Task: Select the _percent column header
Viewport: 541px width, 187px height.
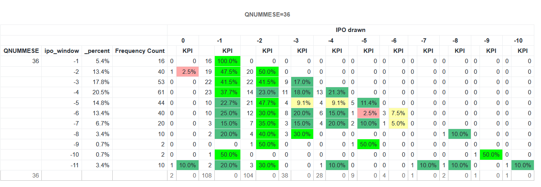Action: (97, 51)
